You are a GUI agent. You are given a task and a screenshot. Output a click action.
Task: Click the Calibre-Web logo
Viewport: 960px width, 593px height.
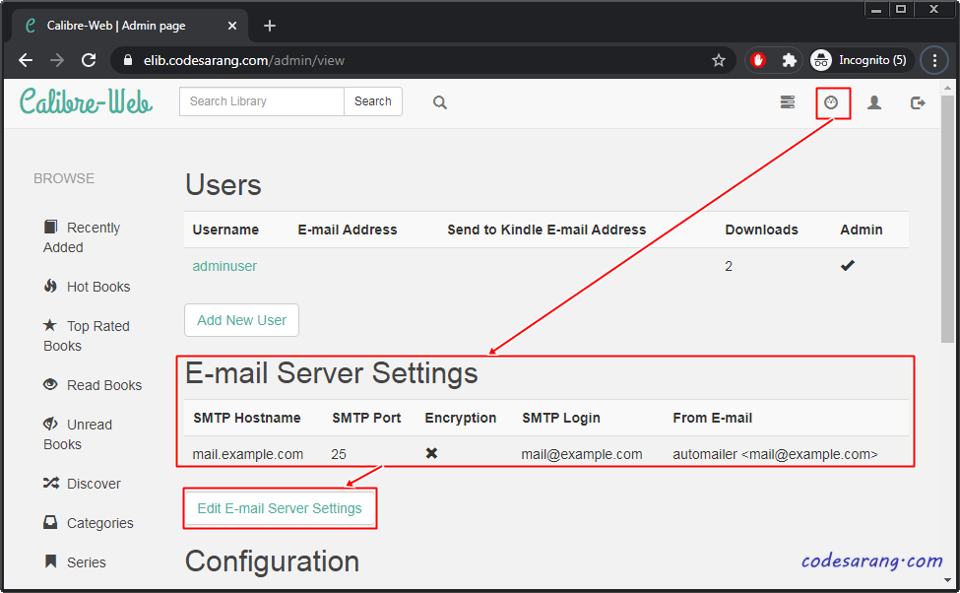click(87, 101)
